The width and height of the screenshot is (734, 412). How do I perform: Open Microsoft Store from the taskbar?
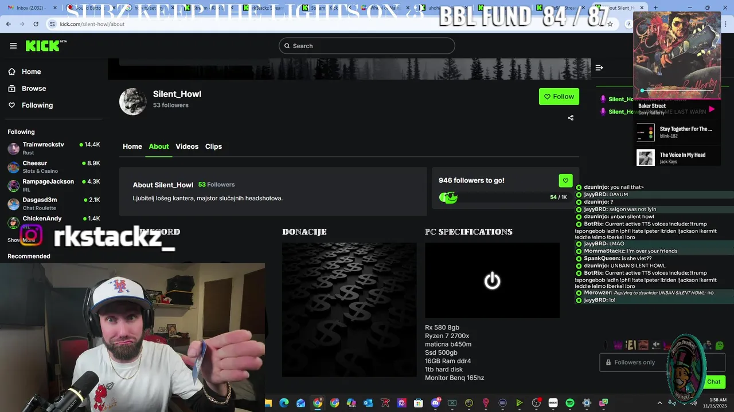pyautogui.click(x=419, y=403)
